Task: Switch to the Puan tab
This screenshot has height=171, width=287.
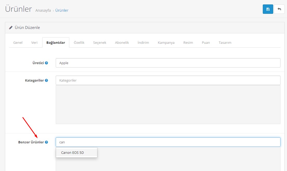Action: point(206,42)
